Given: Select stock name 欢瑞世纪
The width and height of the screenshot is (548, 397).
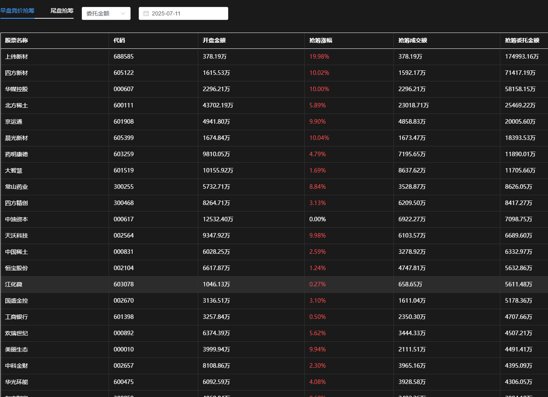Looking at the screenshot, I should [x=17, y=333].
